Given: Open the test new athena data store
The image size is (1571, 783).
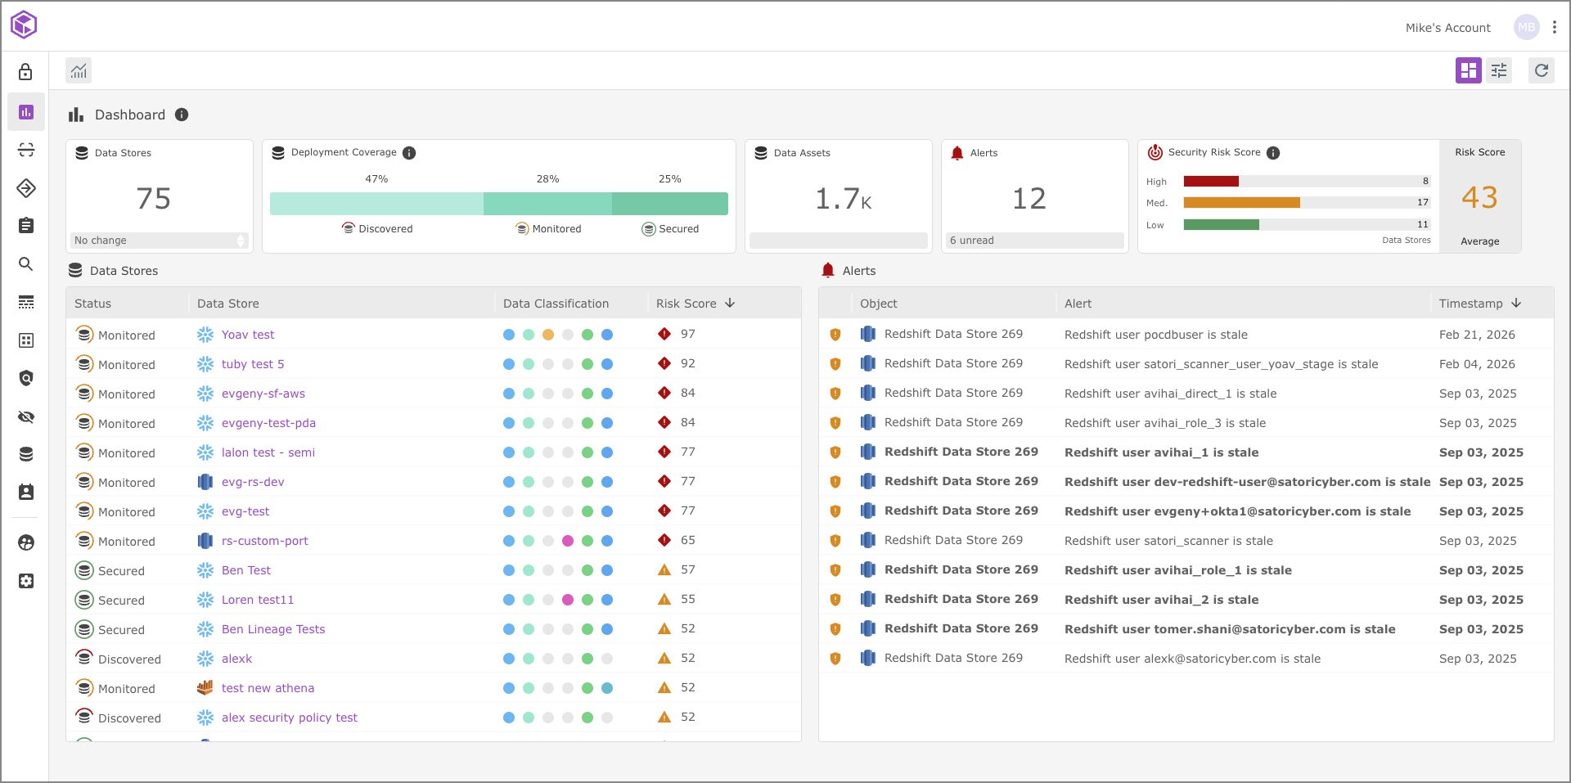Looking at the screenshot, I should [x=268, y=688].
